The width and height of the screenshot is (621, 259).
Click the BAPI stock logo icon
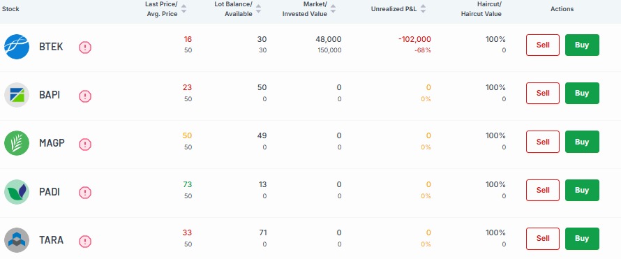tap(17, 95)
